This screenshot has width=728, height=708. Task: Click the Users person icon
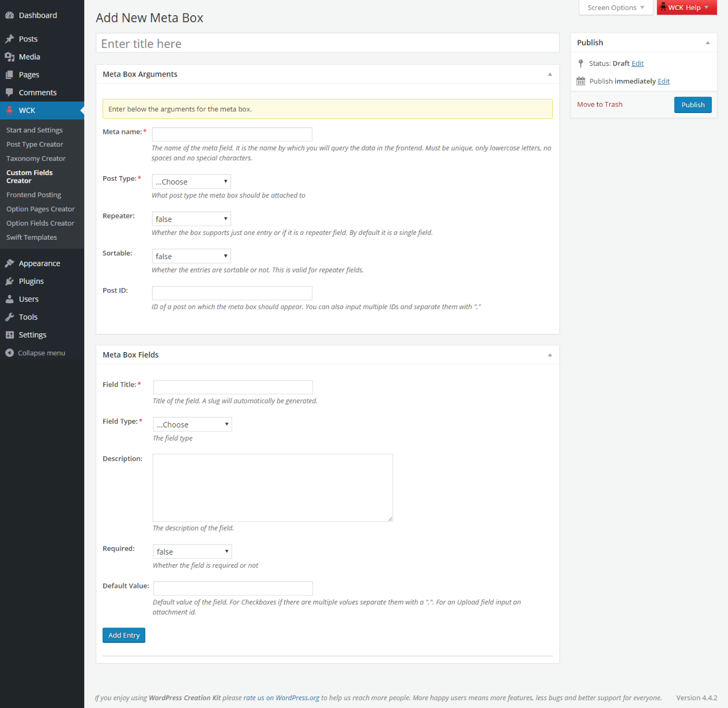9,299
